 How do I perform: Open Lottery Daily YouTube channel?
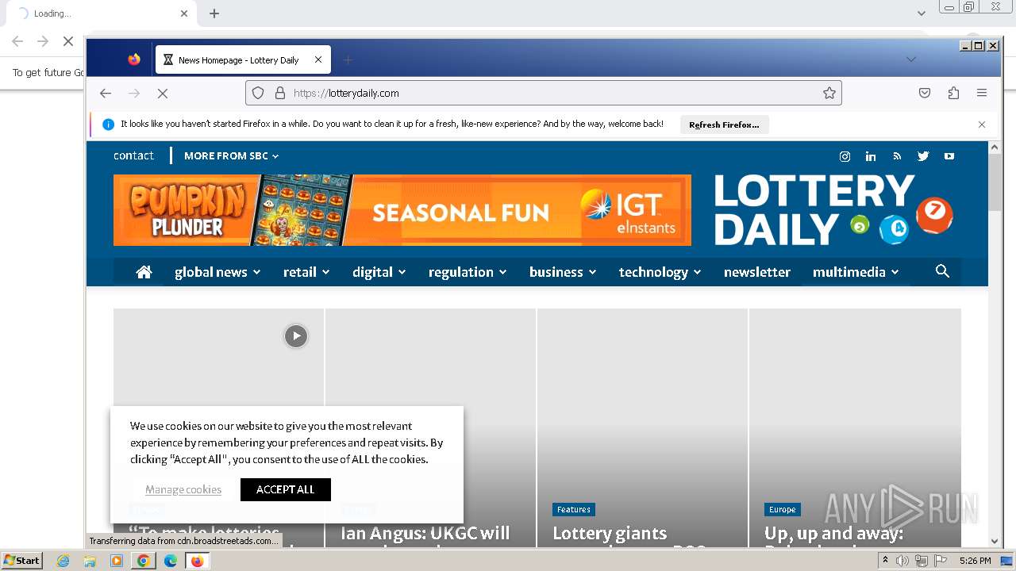tap(949, 156)
